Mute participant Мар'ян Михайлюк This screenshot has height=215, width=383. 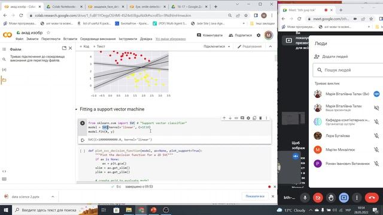pyautogui.click(x=376, y=150)
